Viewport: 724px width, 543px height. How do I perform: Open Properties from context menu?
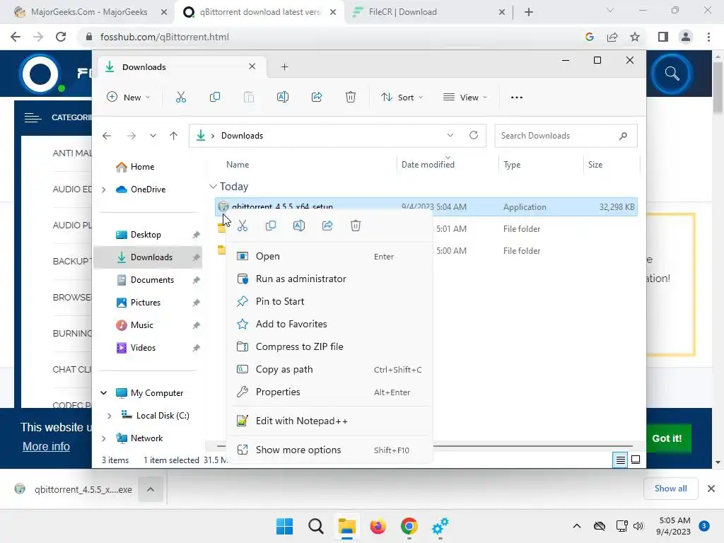(329, 392)
